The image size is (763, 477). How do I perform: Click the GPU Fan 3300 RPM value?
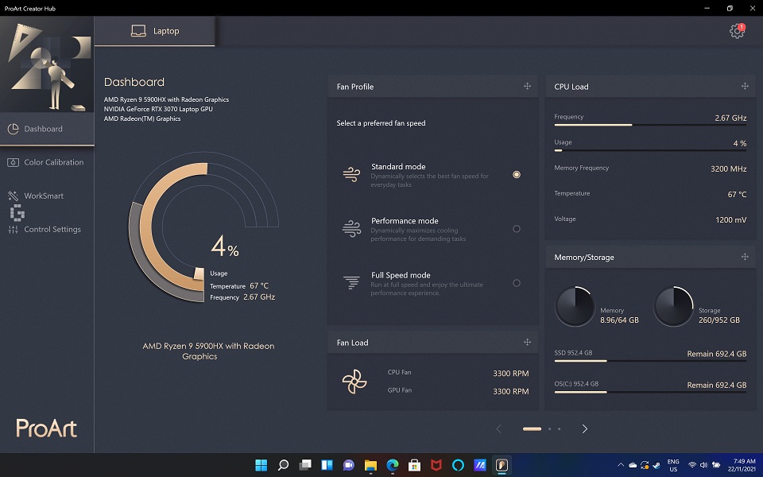510,391
